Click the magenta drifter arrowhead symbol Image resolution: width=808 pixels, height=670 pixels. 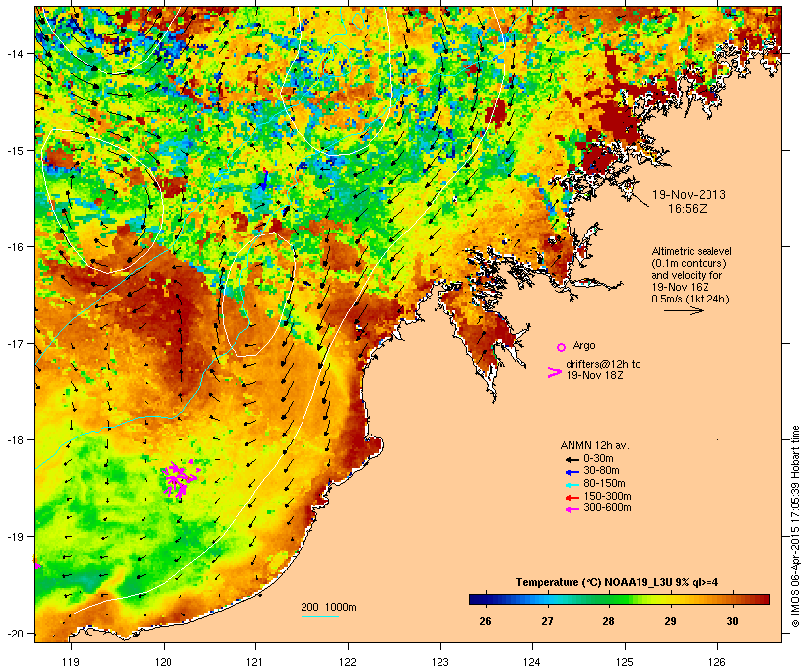pyautogui.click(x=554, y=372)
